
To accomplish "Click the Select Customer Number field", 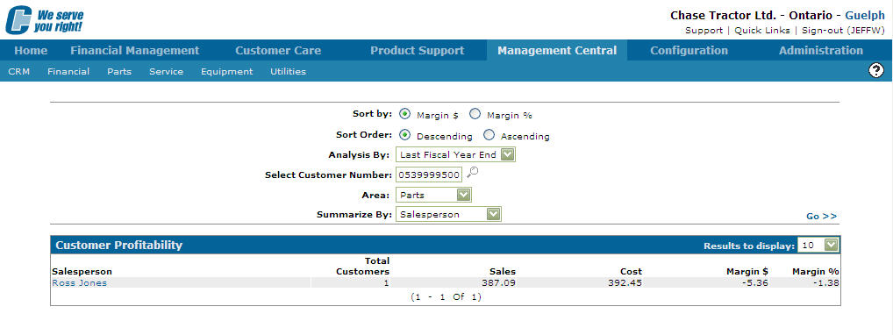I will (428, 175).
